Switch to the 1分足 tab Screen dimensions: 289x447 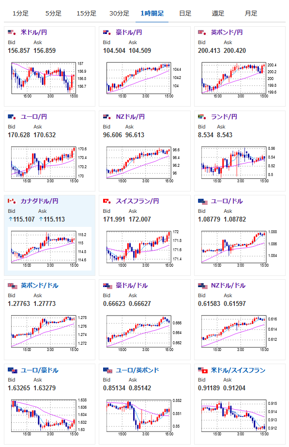click(20, 14)
